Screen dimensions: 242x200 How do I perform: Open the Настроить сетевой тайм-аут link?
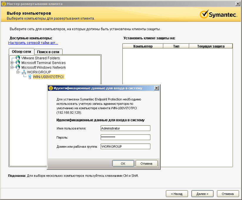pos(33,43)
